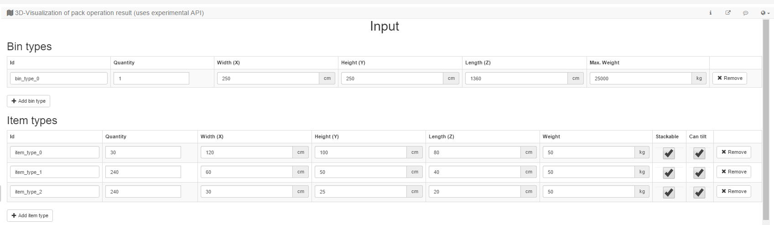The height and width of the screenshot is (225, 774).
Task: Open the globe language dropdown
Action: pyautogui.click(x=765, y=13)
